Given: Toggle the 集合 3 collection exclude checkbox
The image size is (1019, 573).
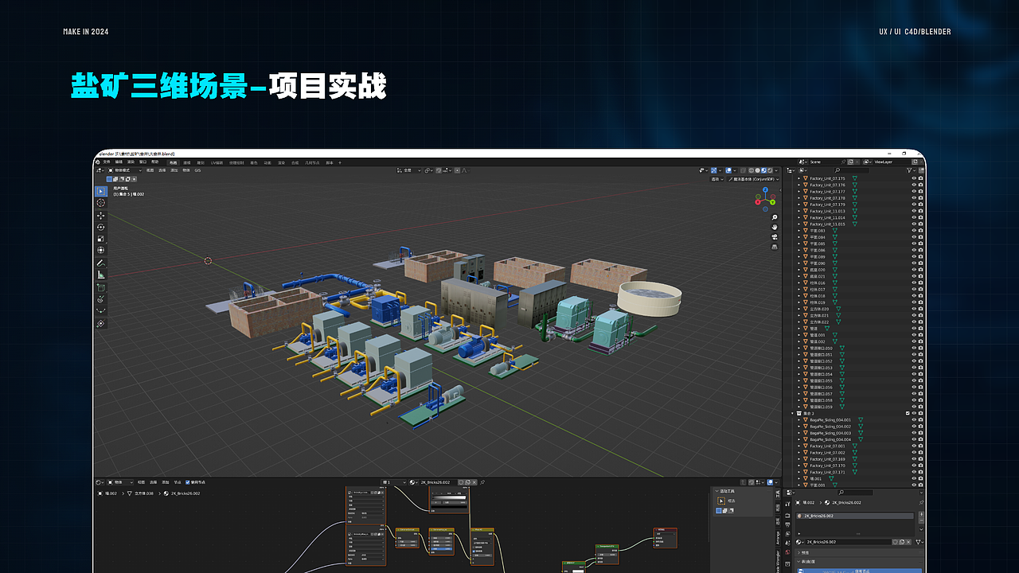Looking at the screenshot, I should [x=908, y=413].
